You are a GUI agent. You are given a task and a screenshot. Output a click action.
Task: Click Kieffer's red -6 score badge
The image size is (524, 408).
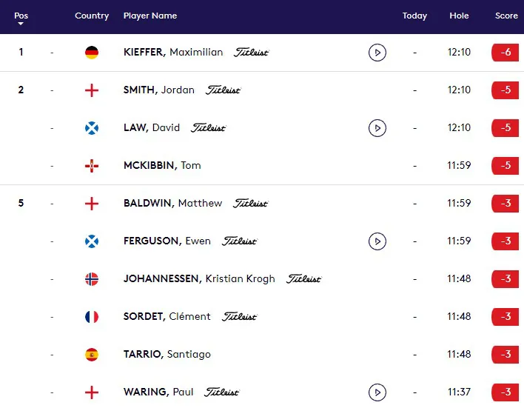pos(505,53)
